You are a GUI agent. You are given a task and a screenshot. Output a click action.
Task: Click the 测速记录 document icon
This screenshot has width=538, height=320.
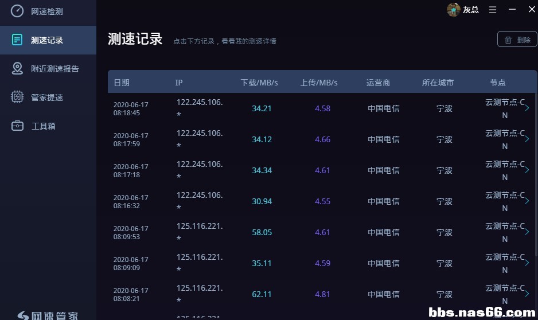click(x=17, y=40)
